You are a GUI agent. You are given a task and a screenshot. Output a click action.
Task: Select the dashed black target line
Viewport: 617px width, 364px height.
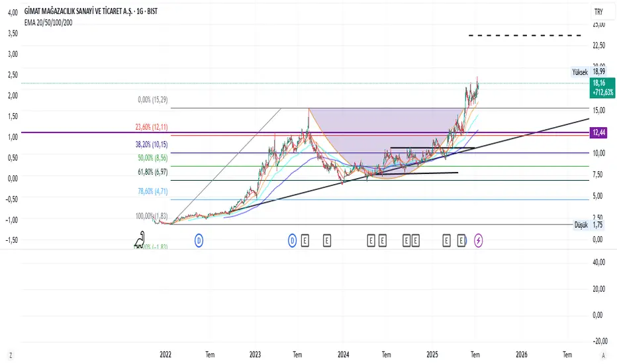point(525,36)
